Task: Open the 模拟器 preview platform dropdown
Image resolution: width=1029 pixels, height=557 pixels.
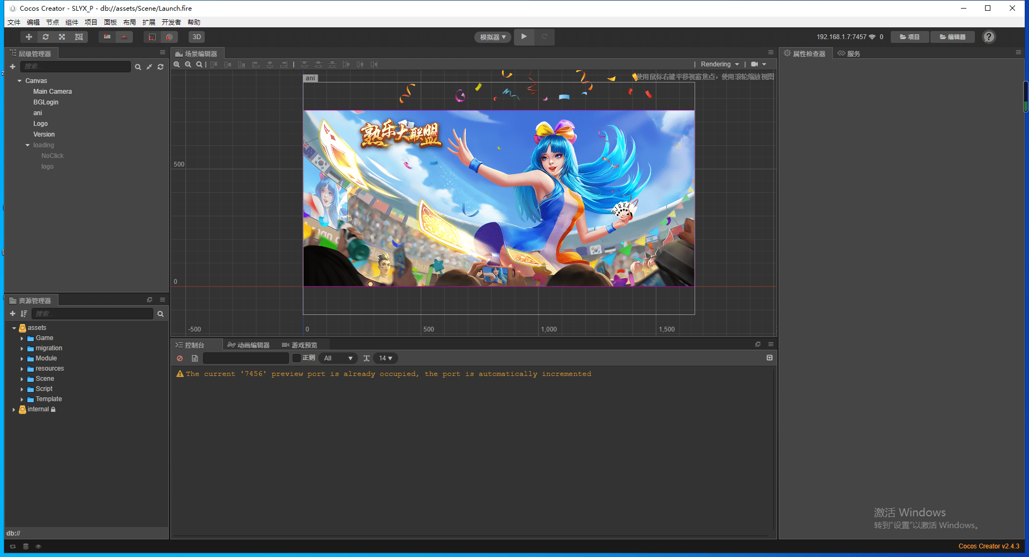Action: click(x=493, y=37)
